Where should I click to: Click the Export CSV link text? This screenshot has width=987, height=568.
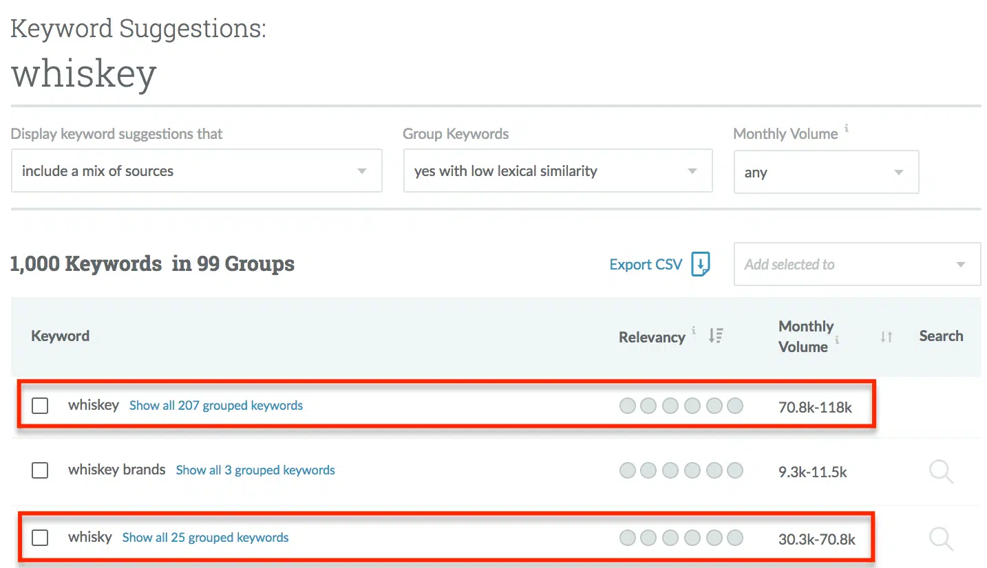(x=646, y=265)
